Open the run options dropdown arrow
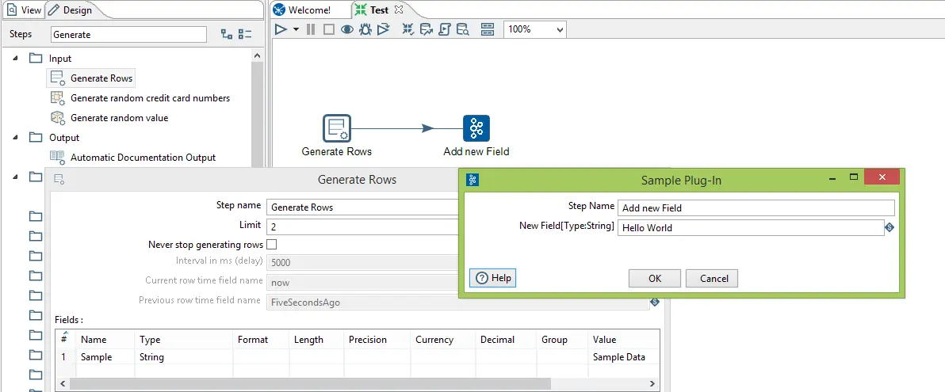The width and height of the screenshot is (945, 392). [296, 29]
